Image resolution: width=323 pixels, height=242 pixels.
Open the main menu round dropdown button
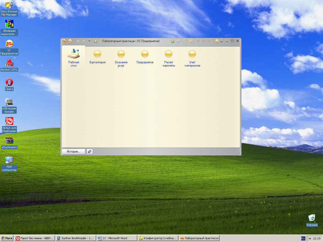pos(70,41)
